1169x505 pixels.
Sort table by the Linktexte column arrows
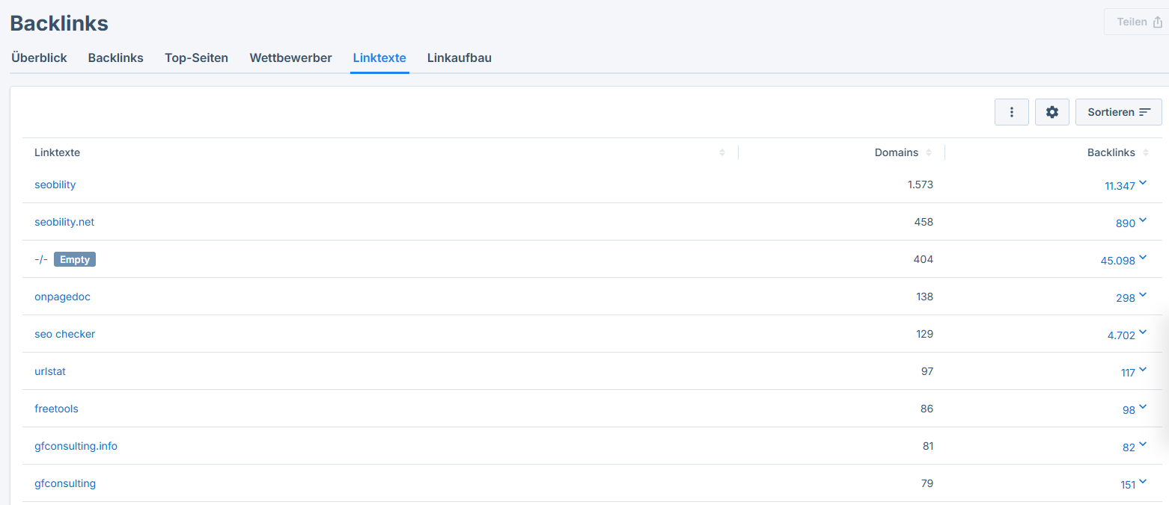coord(722,152)
